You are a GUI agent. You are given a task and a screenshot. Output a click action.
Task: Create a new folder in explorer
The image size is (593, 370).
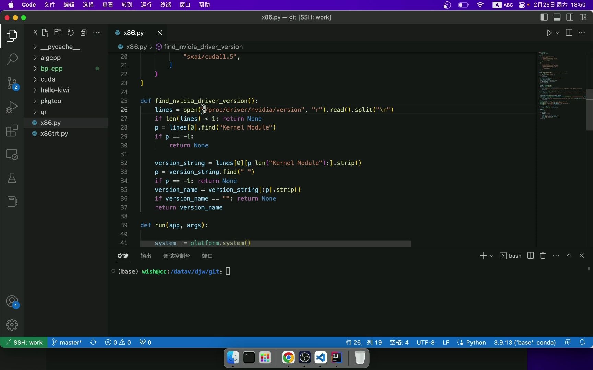tap(58, 33)
